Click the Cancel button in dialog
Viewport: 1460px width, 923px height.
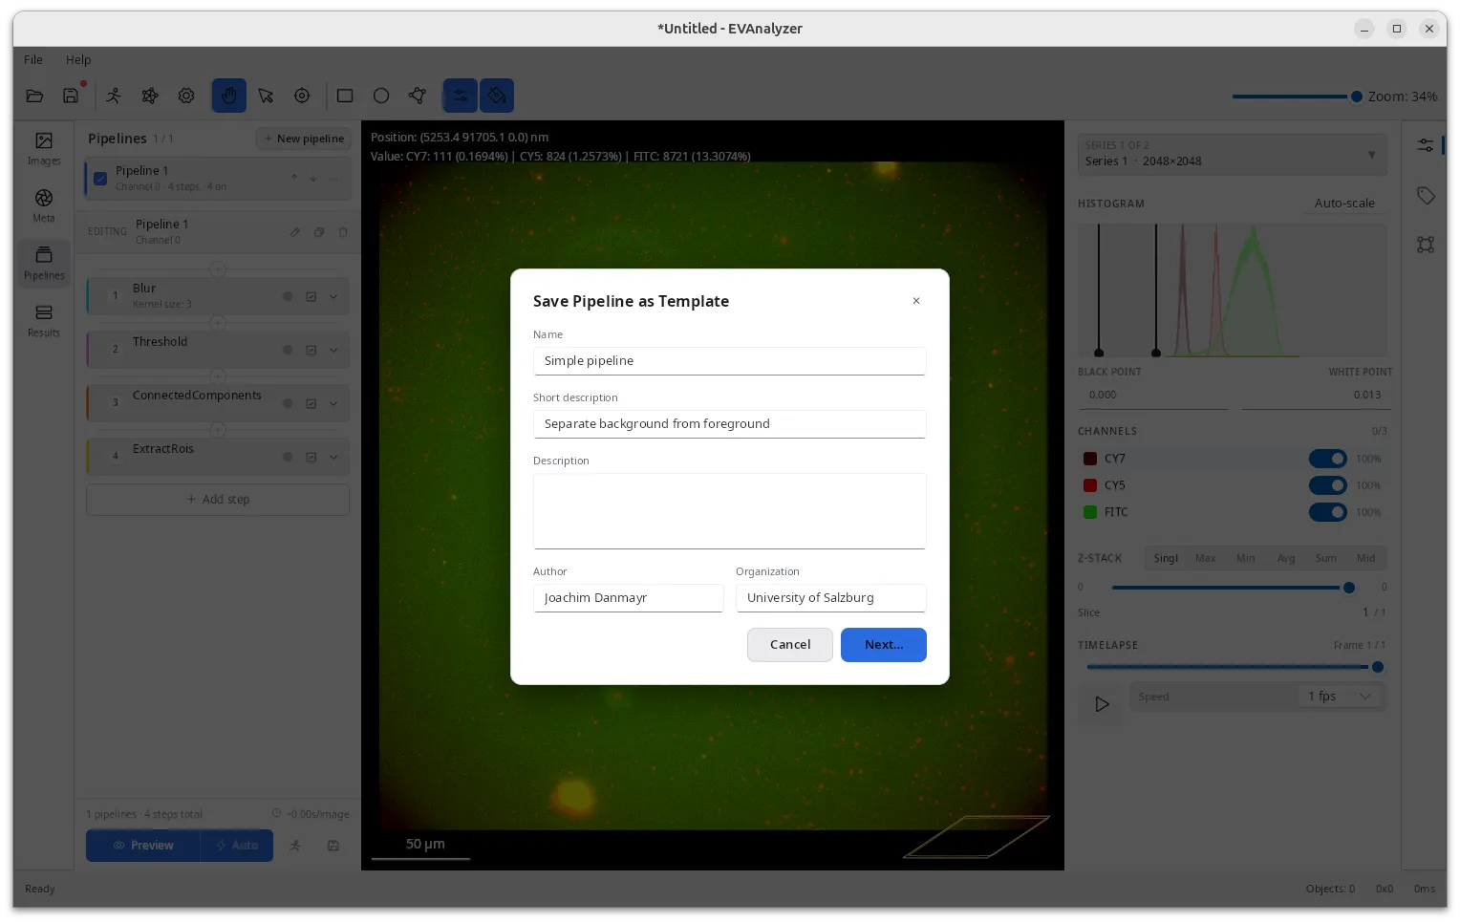[x=790, y=645]
